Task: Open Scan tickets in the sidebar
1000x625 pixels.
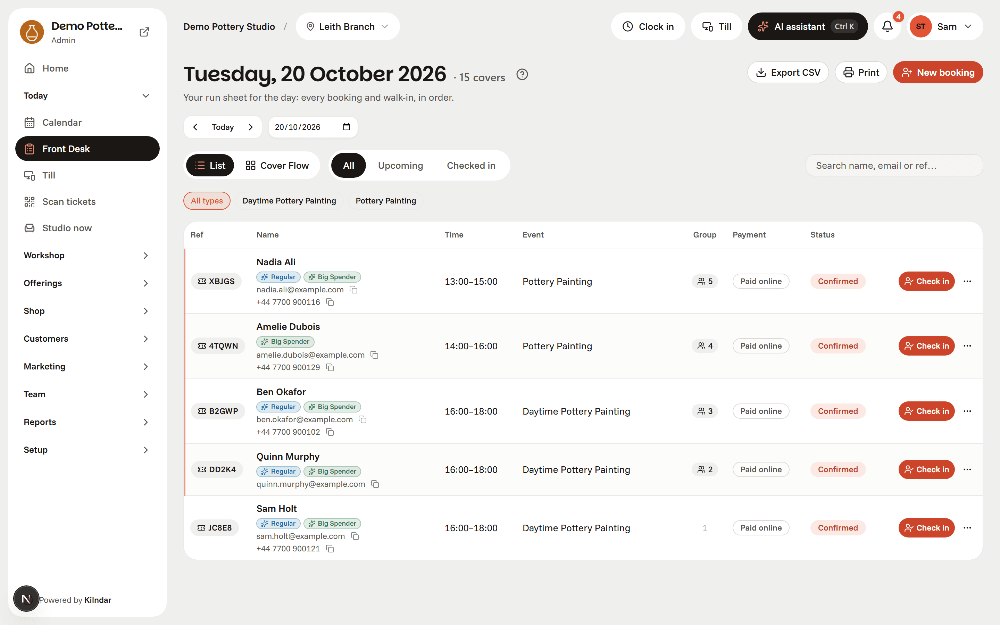Action: (x=87, y=201)
